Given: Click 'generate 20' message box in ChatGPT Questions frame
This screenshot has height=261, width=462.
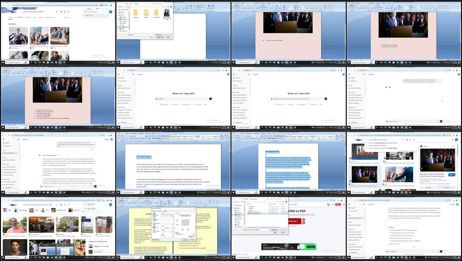Looking at the screenshot, I should [x=413, y=251].
